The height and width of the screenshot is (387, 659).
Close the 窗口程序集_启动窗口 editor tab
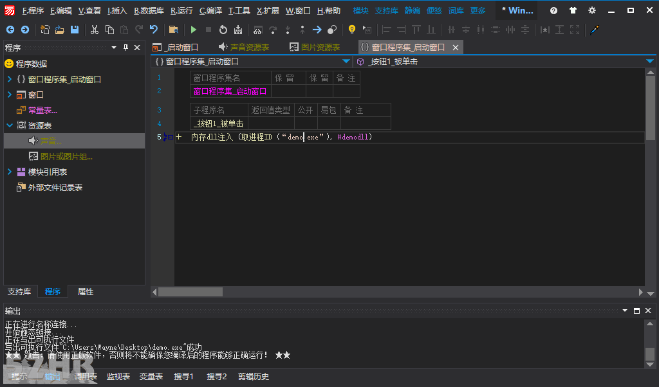click(x=456, y=48)
